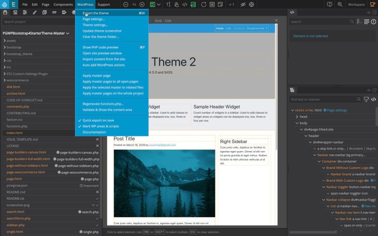Image resolution: width=378 pixels, height=236 pixels.
Task: Click the Fit zoom button
Action: pyautogui.click(x=134, y=4)
